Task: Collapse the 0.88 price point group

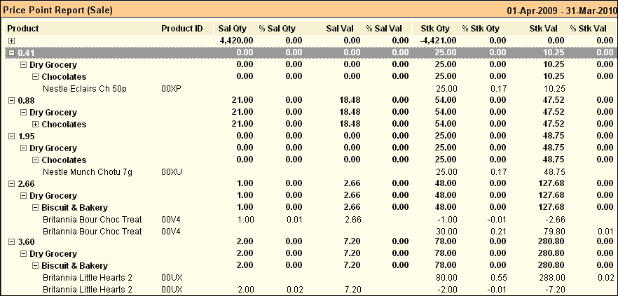Action: click(x=11, y=100)
